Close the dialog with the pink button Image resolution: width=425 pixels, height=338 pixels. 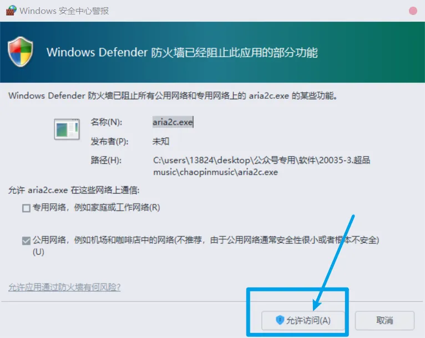[x=413, y=11]
